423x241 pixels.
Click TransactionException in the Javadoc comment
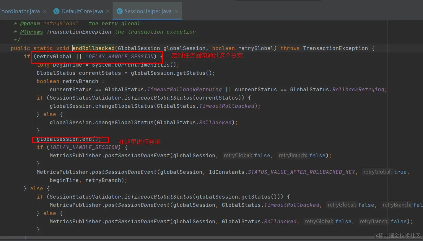[x=79, y=32]
